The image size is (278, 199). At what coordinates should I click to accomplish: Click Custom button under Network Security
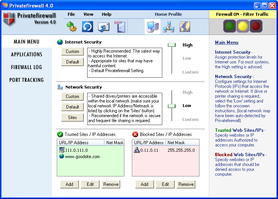point(73,96)
